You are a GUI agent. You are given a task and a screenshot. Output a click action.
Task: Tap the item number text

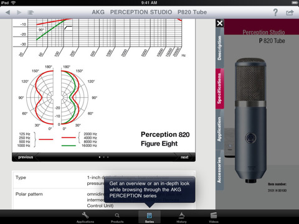point(277,187)
